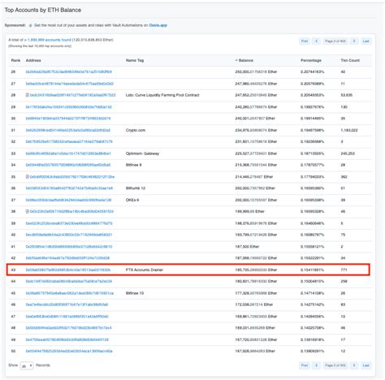Click contract icon beside rank 35 address
Image resolution: width=385 pixels, height=380 pixels.
point(27,177)
